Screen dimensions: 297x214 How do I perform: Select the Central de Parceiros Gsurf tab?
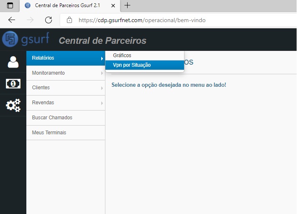tap(70, 6)
